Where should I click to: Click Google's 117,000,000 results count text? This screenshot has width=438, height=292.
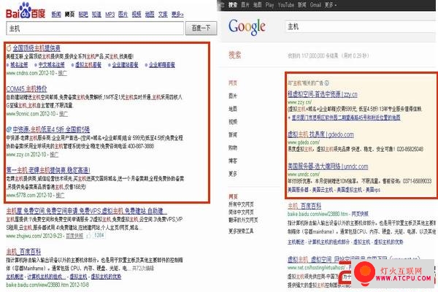click(328, 55)
